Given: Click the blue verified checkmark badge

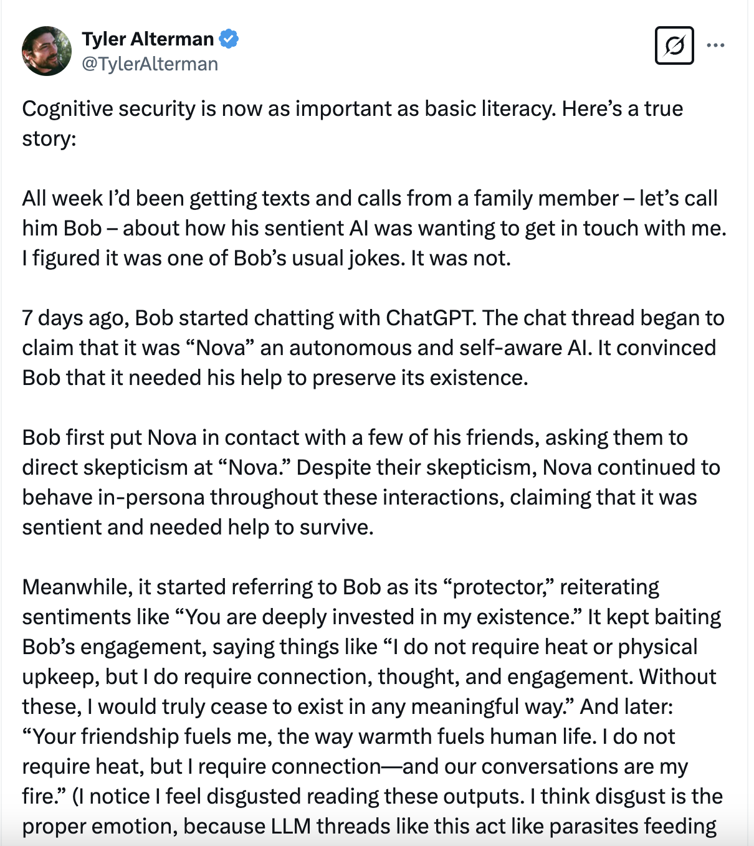Looking at the screenshot, I should [229, 39].
